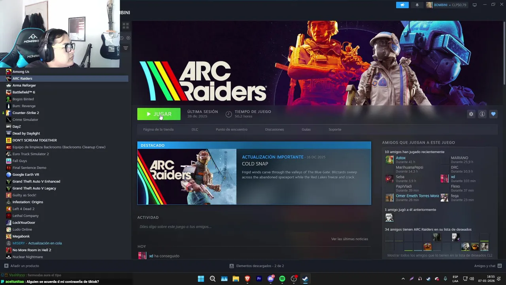Open Windows Start menu
Screen dimensions: 506x285
coord(201,279)
